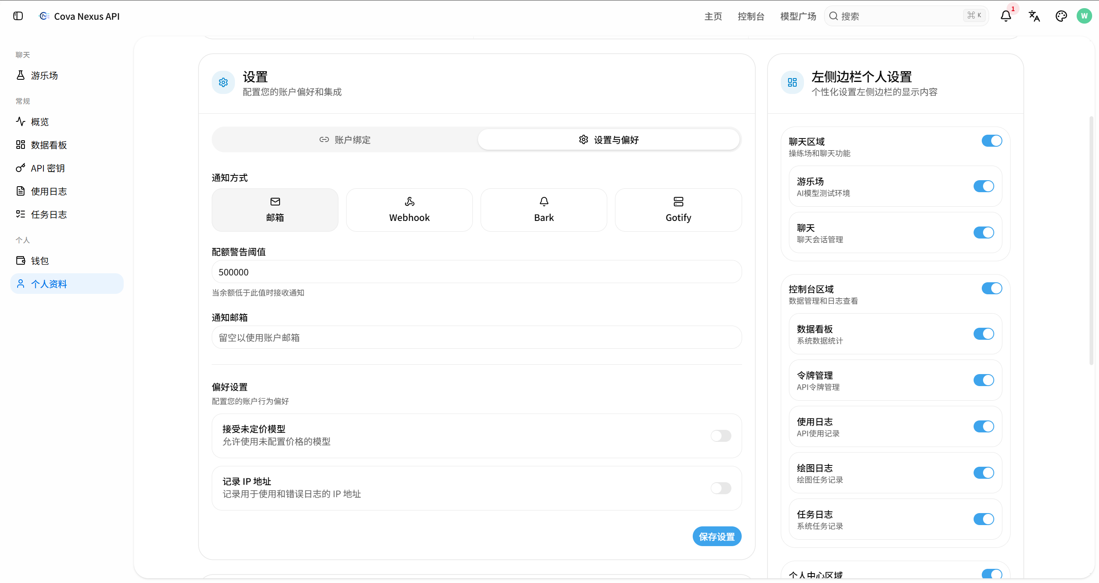
Task: Collapse the sidebar panel icon
Action: coord(18,16)
